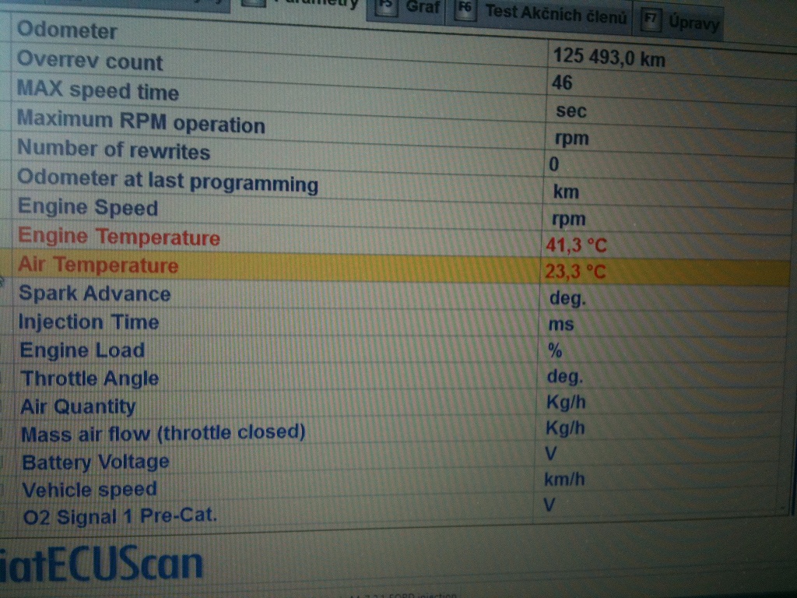Screen dimensions: 797x598
Task: Click the 41,3 °C engine temperature value
Action: tap(576, 245)
